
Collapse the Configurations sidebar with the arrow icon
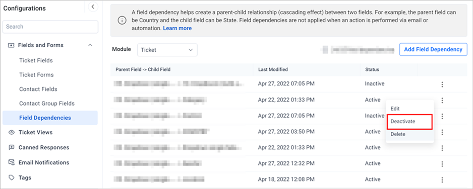(93, 7)
